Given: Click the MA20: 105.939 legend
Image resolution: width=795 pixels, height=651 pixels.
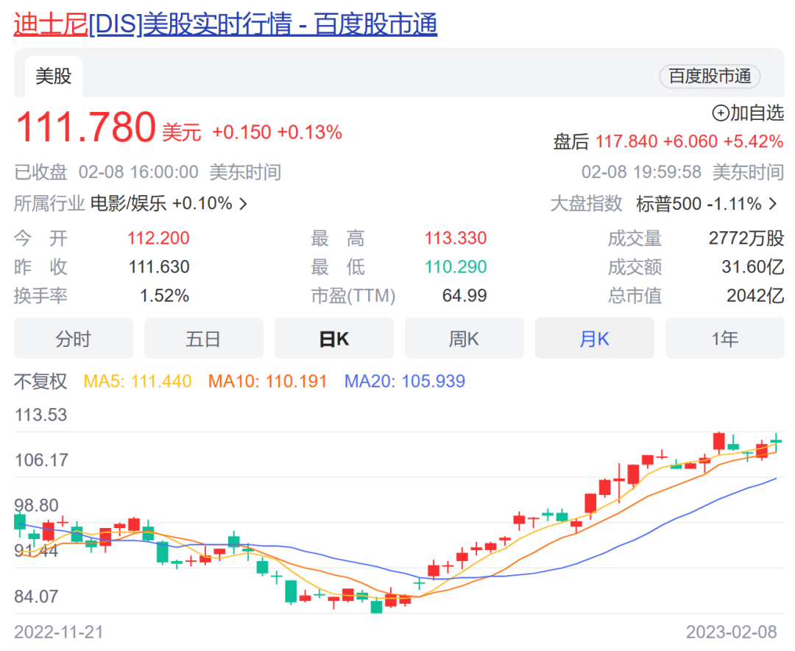Looking at the screenshot, I should [405, 381].
